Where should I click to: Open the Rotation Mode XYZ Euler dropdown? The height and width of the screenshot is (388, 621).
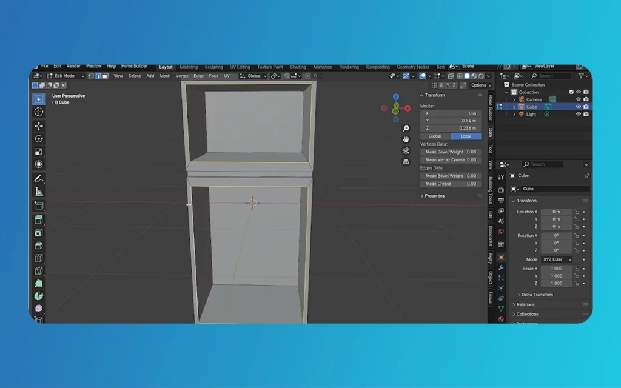(x=557, y=259)
